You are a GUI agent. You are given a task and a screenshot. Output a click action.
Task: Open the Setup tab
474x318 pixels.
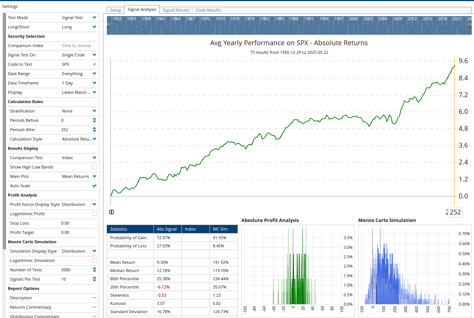[x=116, y=10]
